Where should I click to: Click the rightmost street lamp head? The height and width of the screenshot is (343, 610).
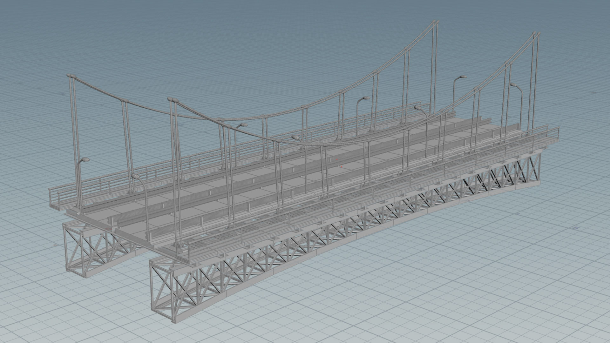click(x=513, y=85)
